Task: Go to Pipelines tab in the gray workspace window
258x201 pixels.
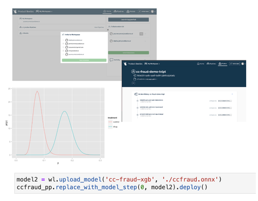Action: pyautogui.click(x=119, y=11)
